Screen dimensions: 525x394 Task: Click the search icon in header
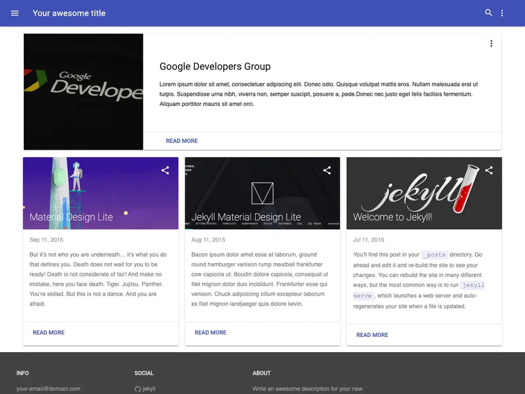click(x=488, y=13)
